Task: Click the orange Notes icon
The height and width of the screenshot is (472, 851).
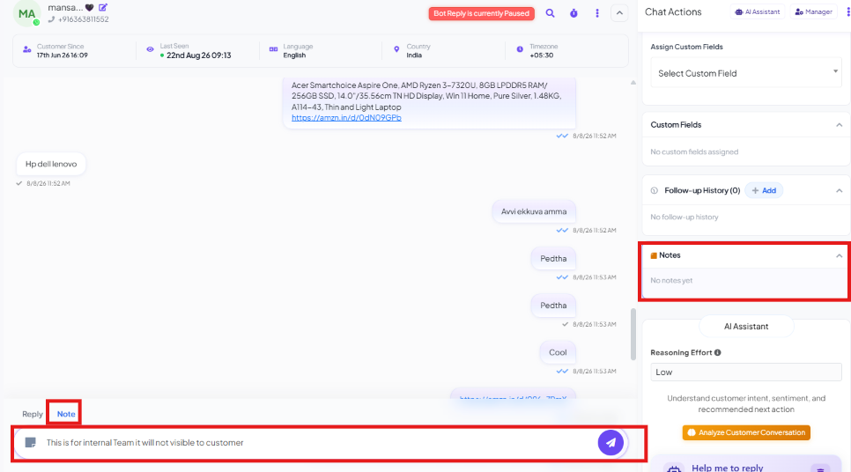Action: tap(654, 255)
